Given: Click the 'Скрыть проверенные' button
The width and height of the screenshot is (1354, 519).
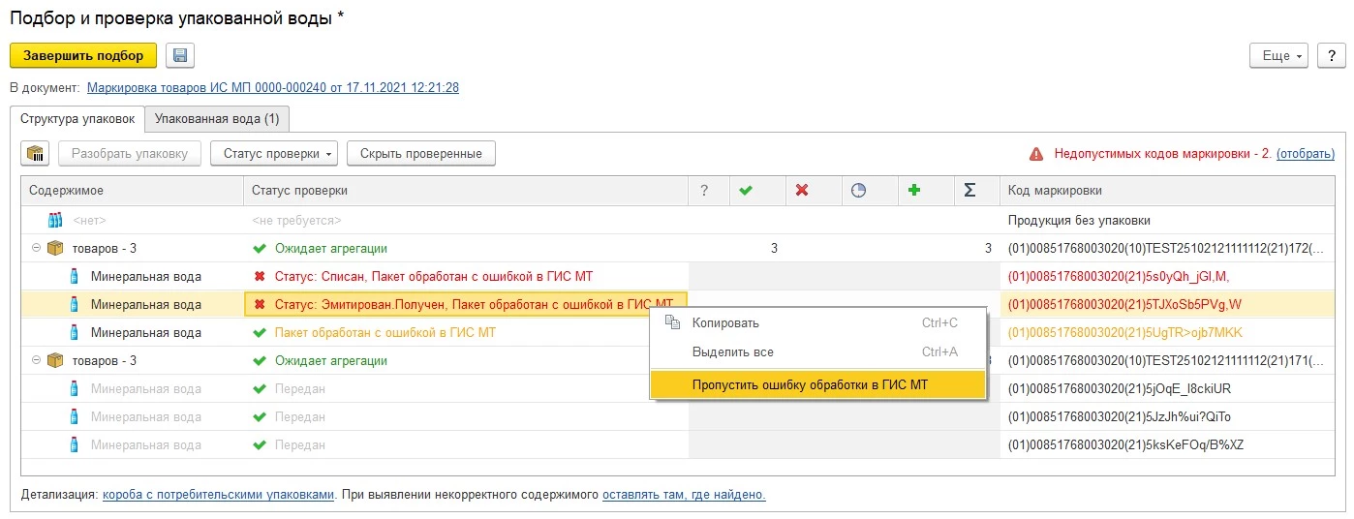Looking at the screenshot, I should (420, 153).
